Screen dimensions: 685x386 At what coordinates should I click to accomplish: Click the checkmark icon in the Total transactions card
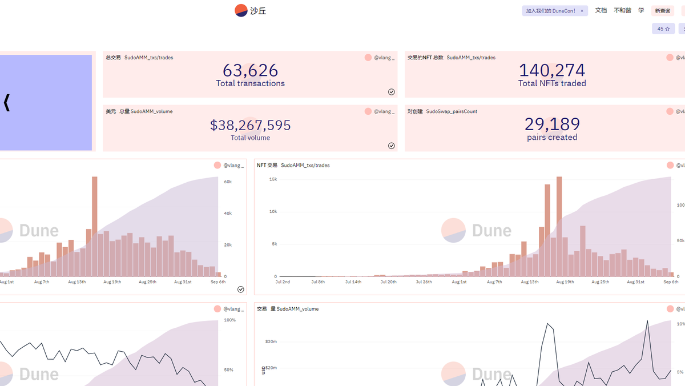(x=392, y=92)
